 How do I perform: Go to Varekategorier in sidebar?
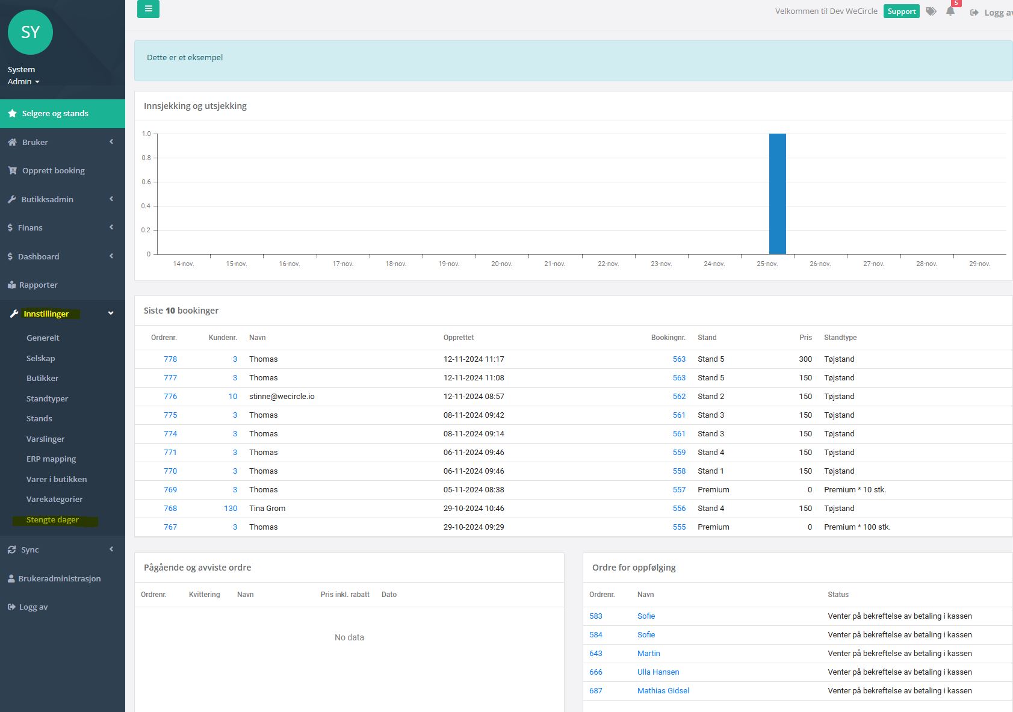(x=54, y=500)
